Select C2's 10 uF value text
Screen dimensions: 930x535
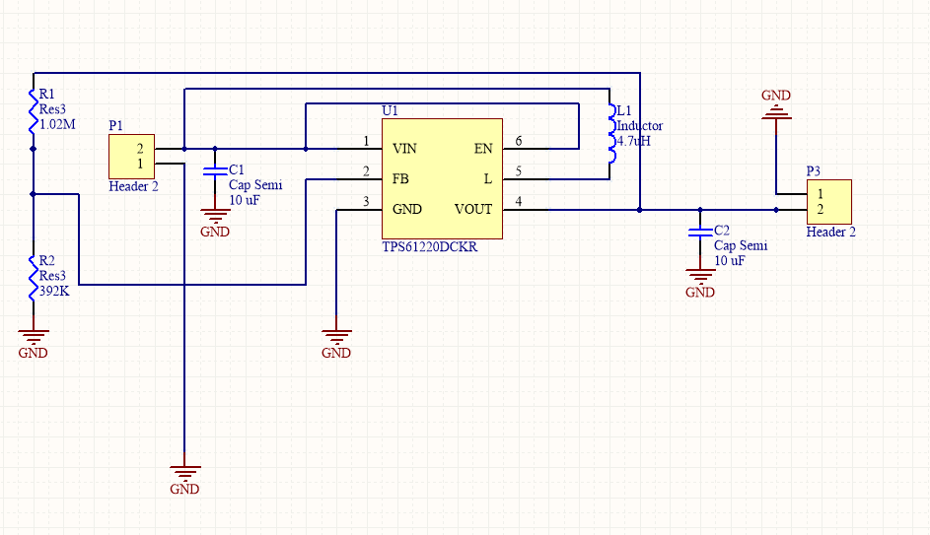[x=730, y=261]
